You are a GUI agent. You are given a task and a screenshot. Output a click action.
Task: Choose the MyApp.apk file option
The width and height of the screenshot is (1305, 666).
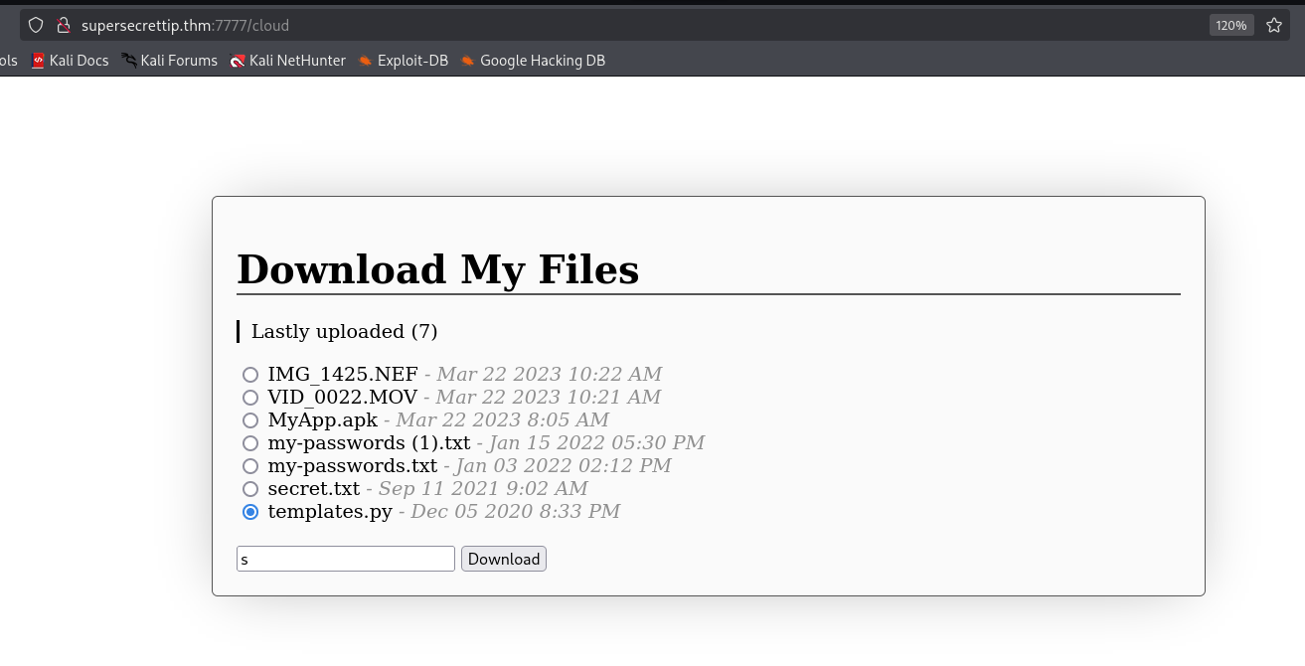tap(250, 420)
